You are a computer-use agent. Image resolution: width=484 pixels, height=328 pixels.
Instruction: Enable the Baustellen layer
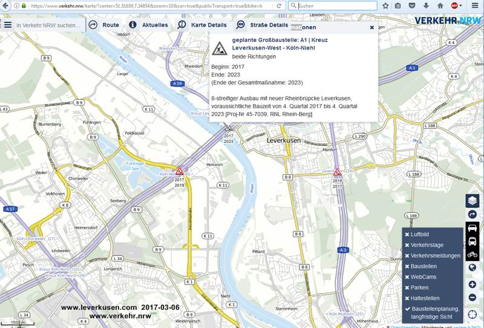tap(420, 266)
